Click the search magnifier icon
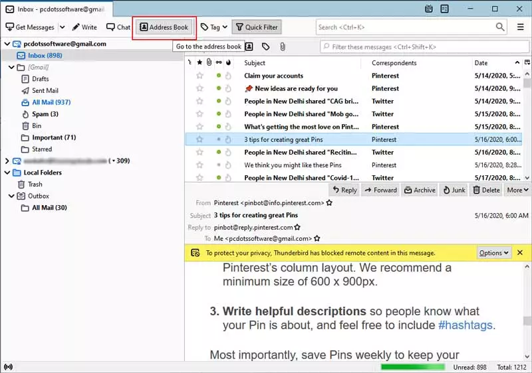 coord(500,27)
